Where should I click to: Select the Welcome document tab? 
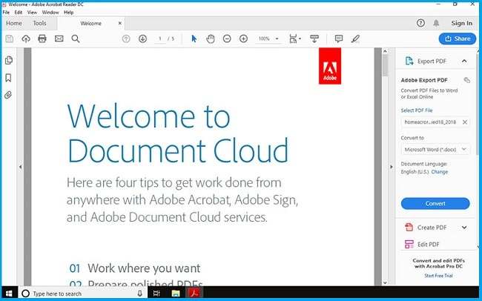coord(90,24)
